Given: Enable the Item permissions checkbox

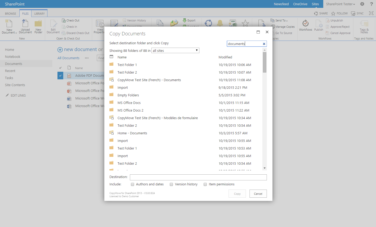Looking at the screenshot, I should click(x=205, y=184).
